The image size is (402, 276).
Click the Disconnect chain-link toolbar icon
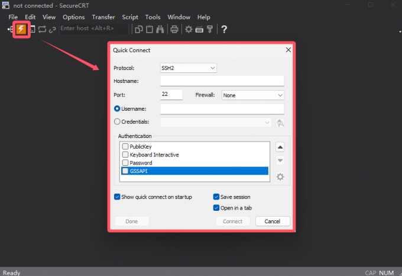(52, 30)
